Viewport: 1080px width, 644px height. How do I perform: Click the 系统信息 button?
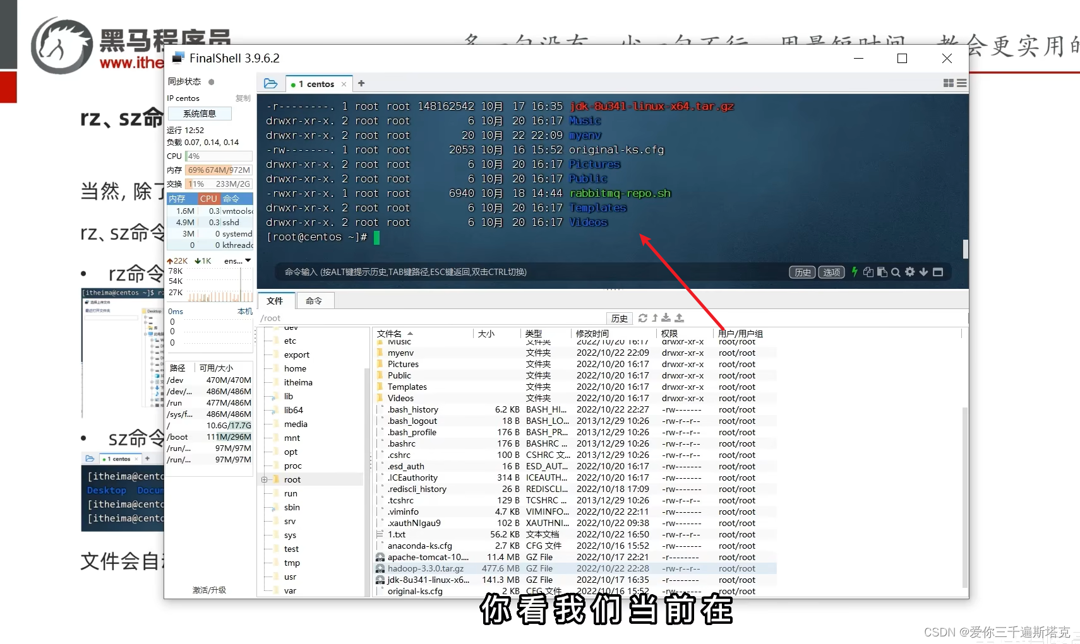coord(200,113)
